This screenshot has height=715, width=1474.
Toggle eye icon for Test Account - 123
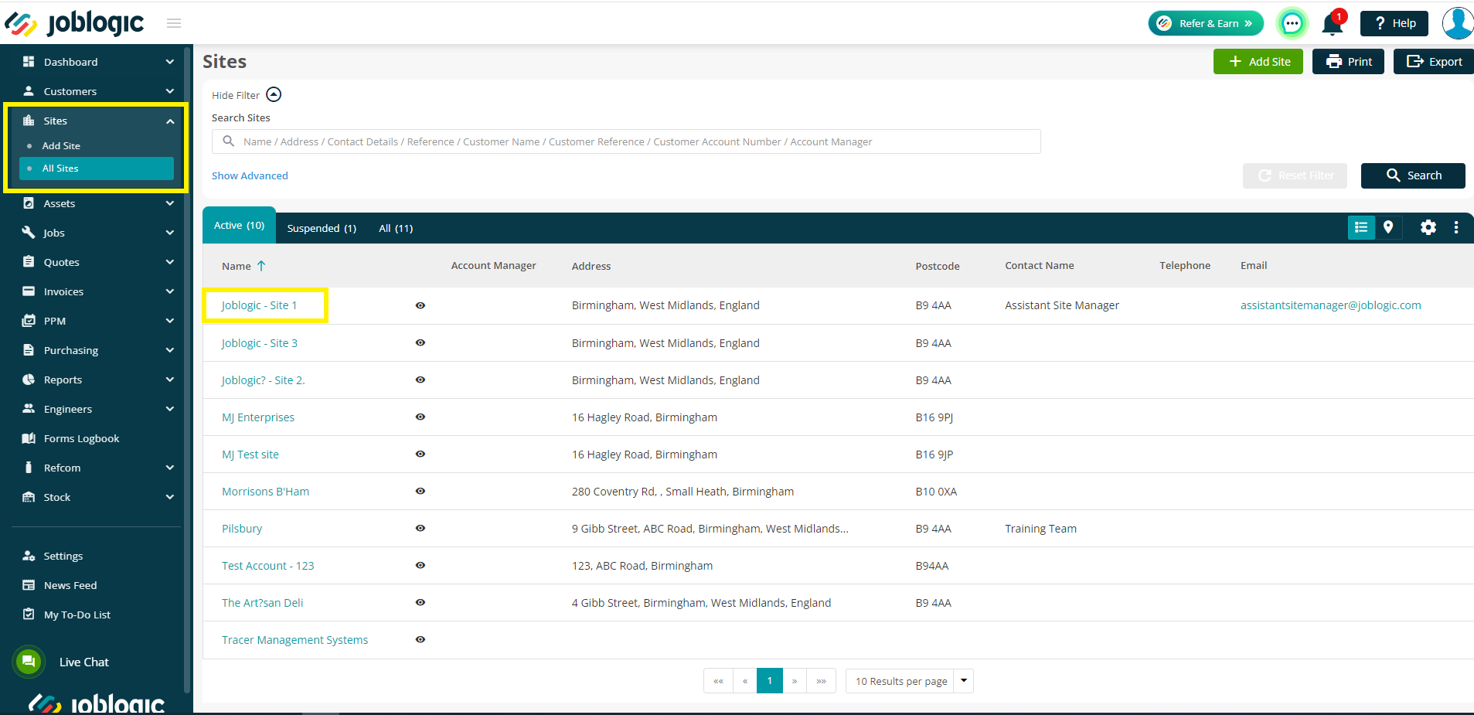coord(420,565)
